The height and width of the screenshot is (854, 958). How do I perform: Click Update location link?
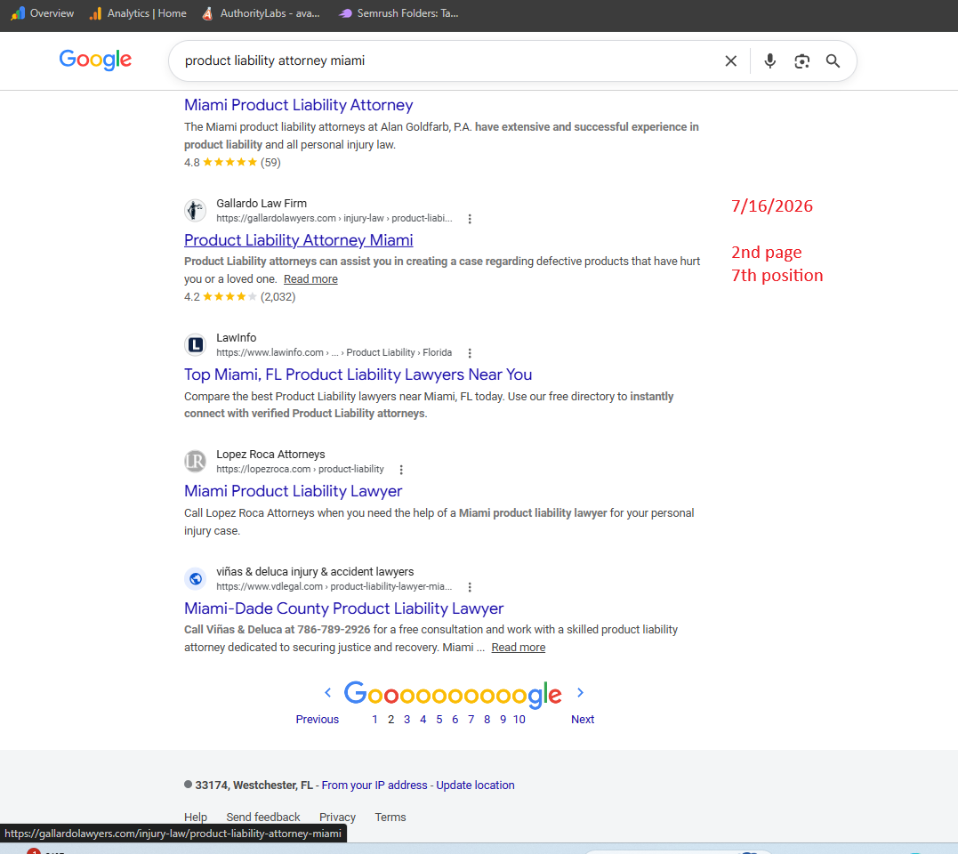pyautogui.click(x=475, y=786)
